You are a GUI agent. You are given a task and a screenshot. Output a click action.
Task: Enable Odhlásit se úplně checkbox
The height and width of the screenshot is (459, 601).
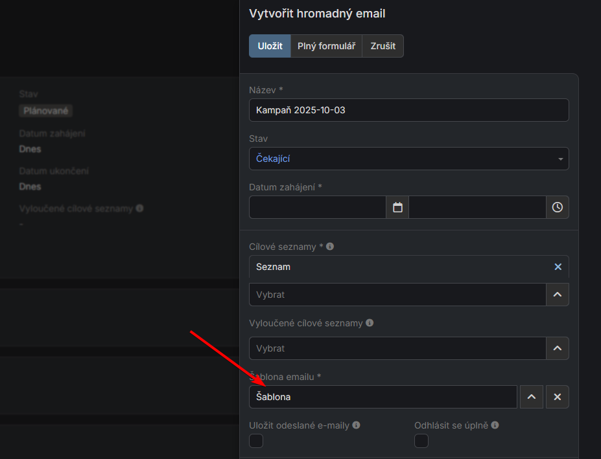421,441
